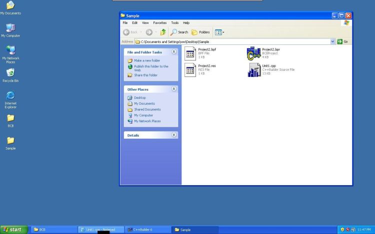Click the Back navigation arrow

point(126,32)
